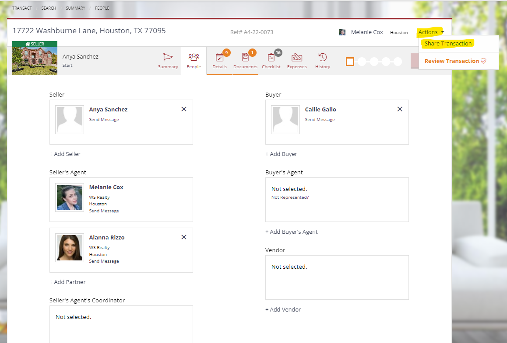
Task: Select the Summary flag icon
Action: [168, 57]
